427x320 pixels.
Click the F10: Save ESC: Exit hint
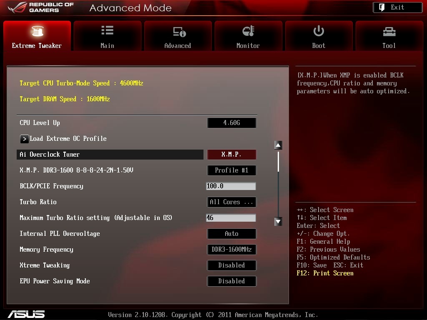(x=330, y=265)
